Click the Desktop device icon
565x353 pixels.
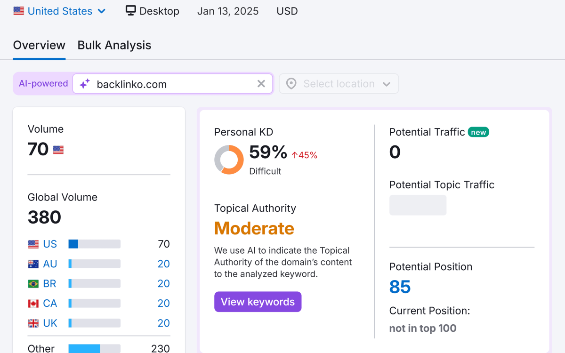tap(130, 10)
